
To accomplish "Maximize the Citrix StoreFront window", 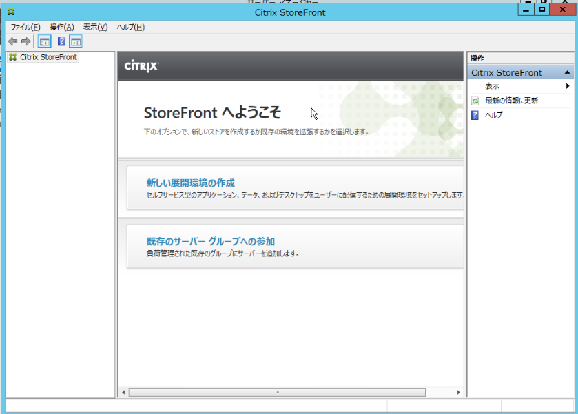I will coord(542,10).
